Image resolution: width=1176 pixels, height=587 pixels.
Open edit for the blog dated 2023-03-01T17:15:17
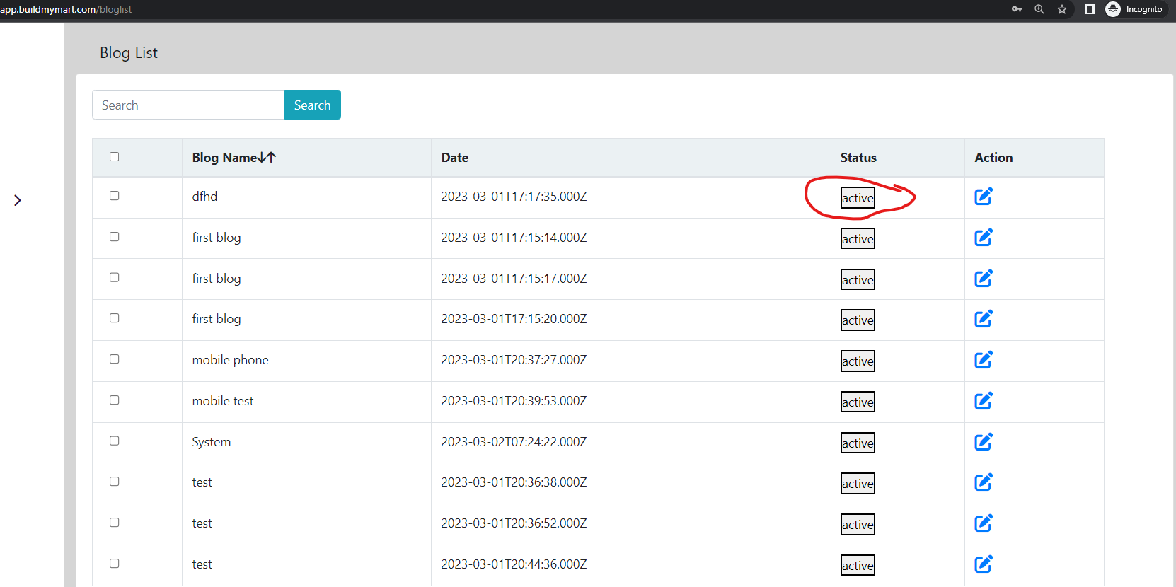click(984, 279)
